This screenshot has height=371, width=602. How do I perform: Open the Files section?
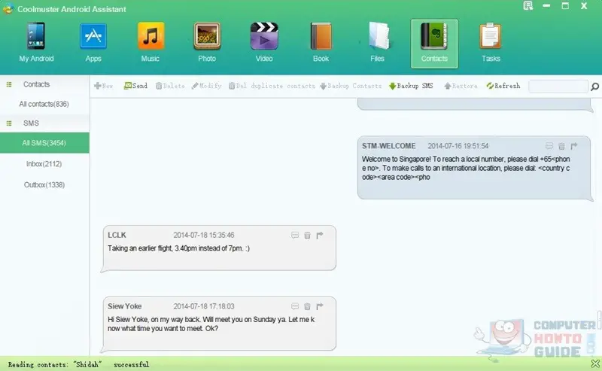[378, 42]
